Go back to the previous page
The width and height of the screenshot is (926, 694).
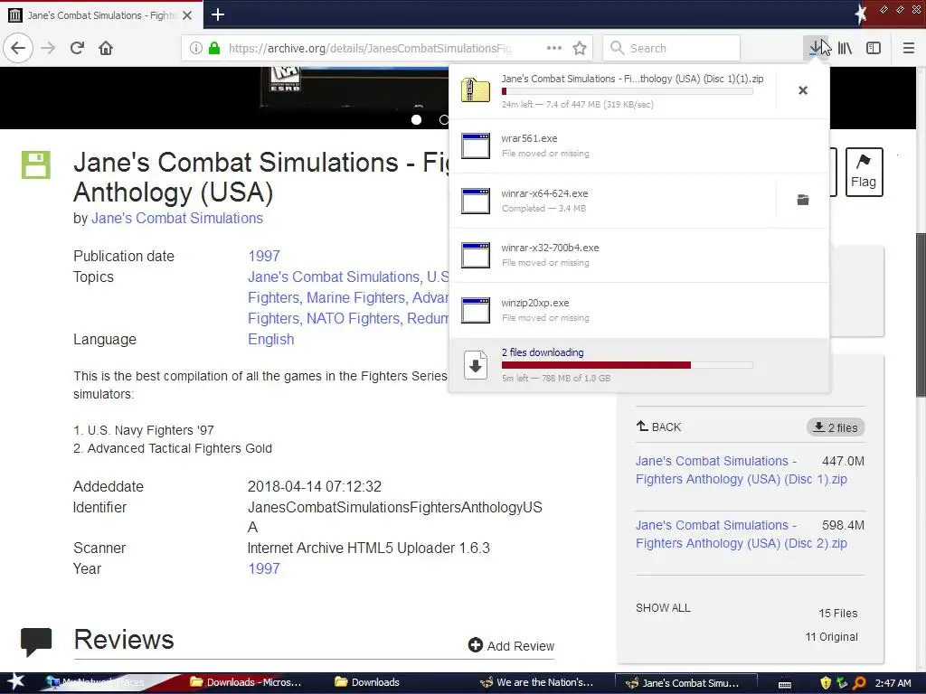tap(18, 48)
